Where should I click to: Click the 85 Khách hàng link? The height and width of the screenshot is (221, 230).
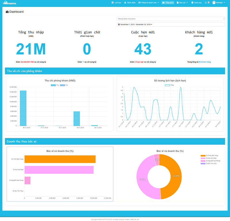[x=205, y=62]
